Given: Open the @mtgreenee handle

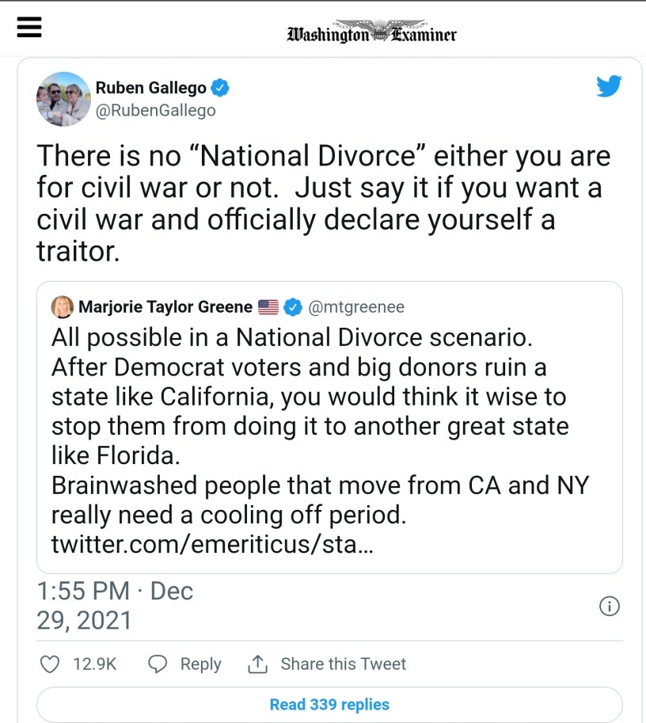Looking at the screenshot, I should click(x=355, y=306).
